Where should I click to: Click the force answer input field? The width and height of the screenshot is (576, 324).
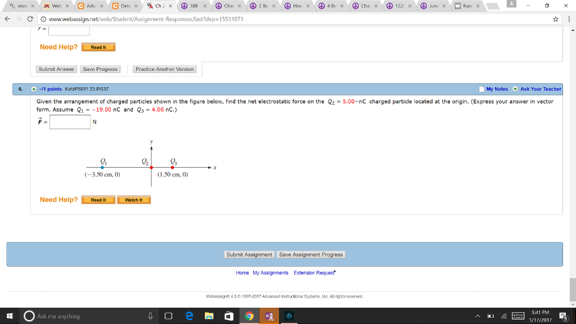(x=69, y=121)
